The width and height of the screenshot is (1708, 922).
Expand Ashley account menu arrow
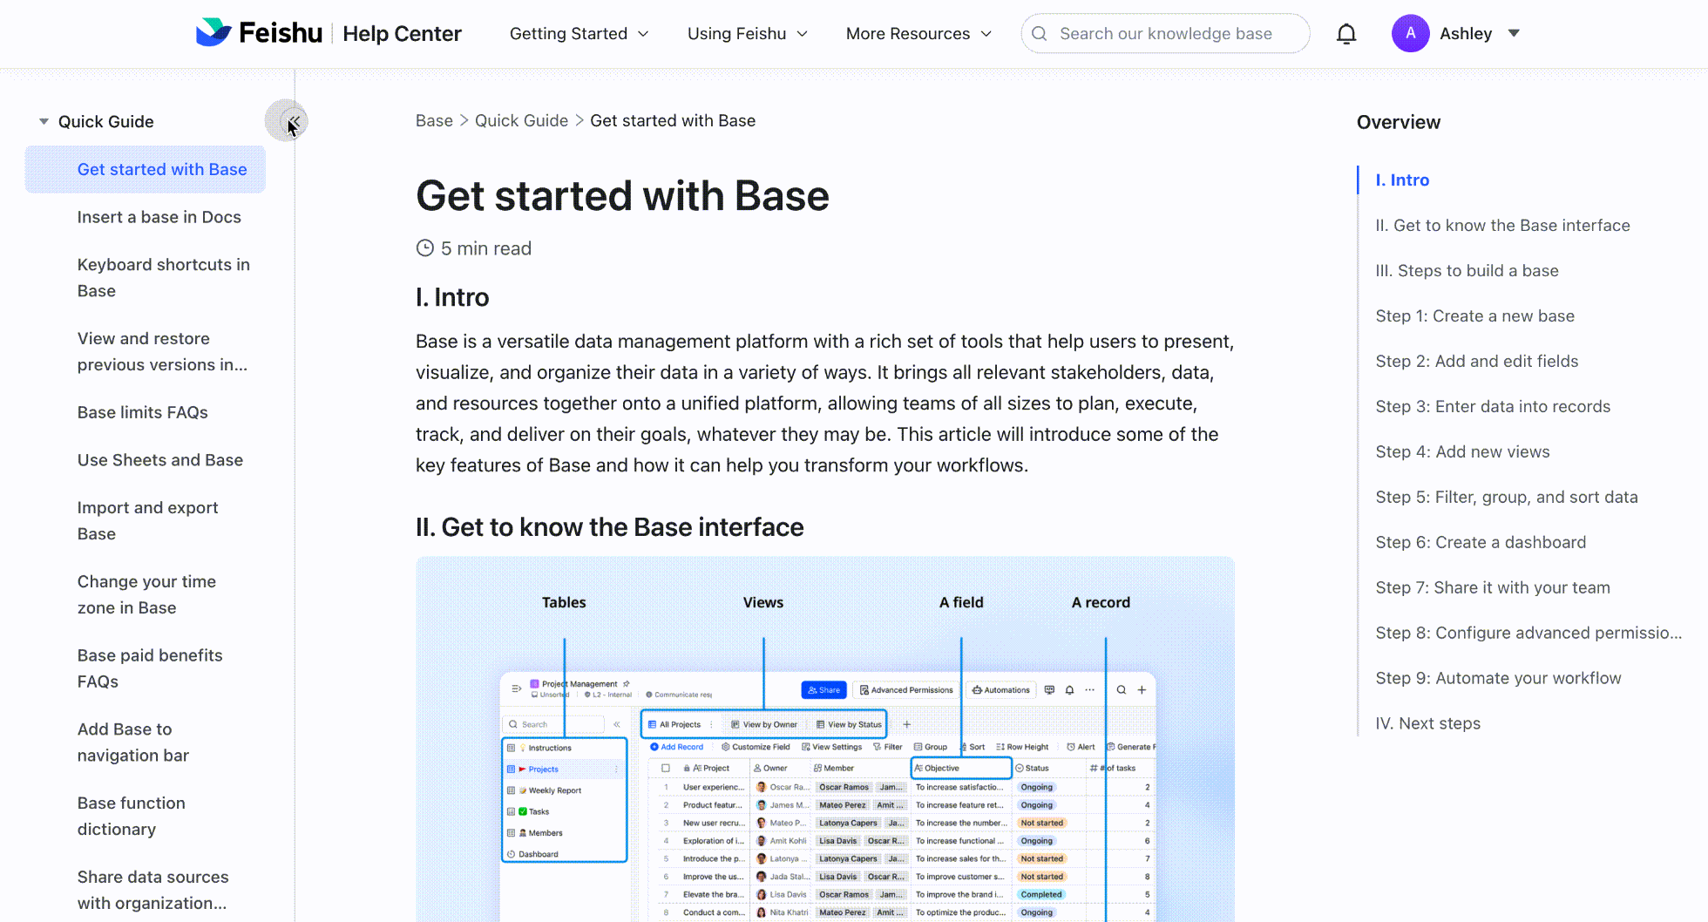click(1514, 33)
